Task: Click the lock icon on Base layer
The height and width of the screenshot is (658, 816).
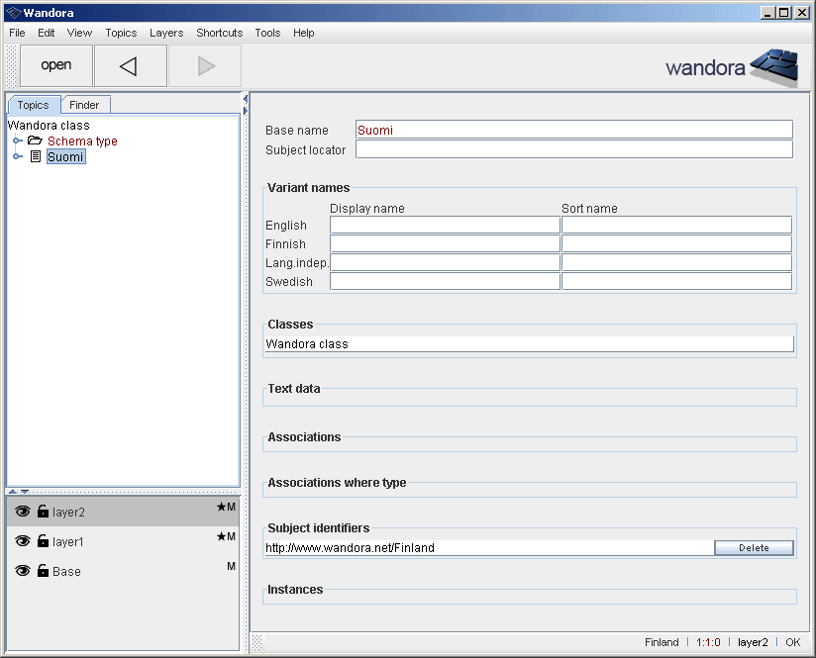Action: click(43, 571)
